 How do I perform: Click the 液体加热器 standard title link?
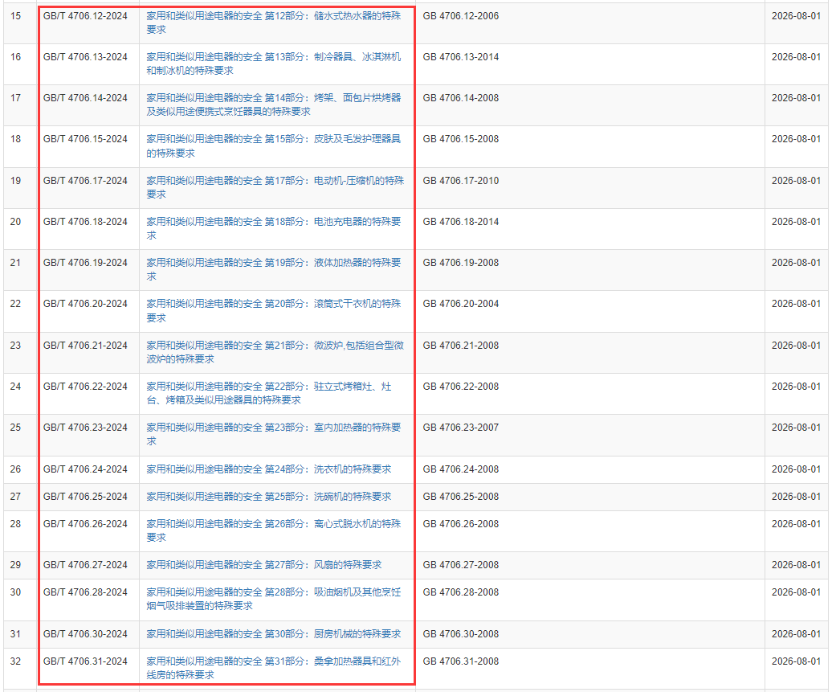click(273, 263)
